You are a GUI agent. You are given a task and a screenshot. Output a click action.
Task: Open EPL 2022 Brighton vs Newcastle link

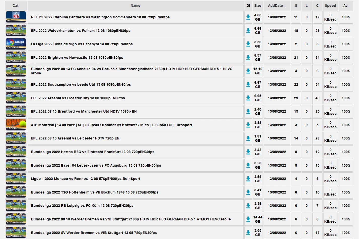(77, 58)
